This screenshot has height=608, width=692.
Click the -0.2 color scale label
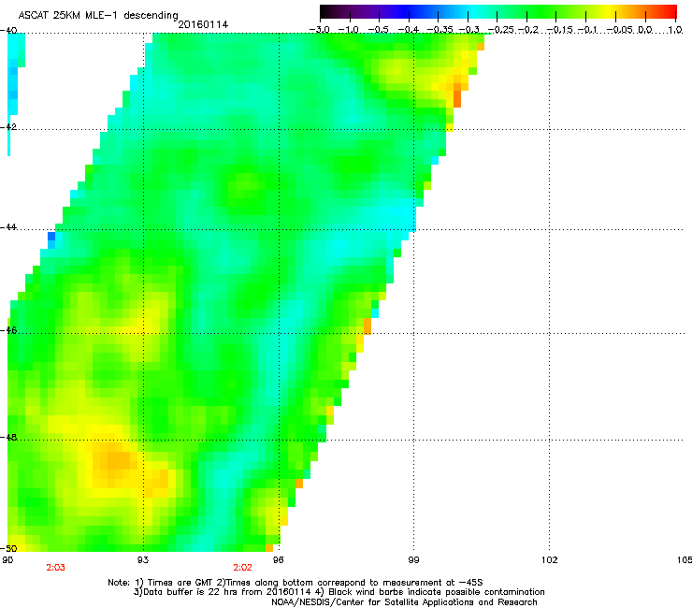click(528, 30)
